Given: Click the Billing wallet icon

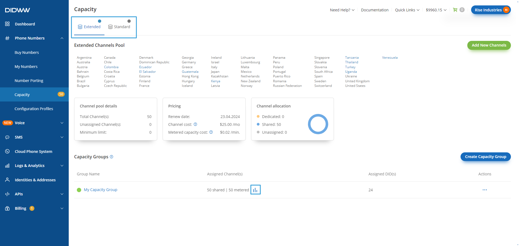Looking at the screenshot, I should [7, 208].
